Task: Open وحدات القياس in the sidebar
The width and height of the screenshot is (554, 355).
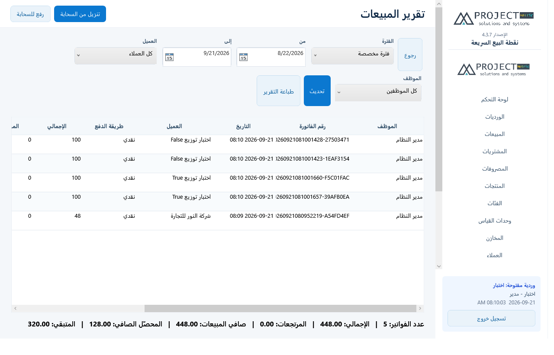Action: [495, 220]
